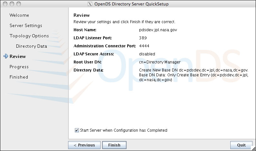The image size is (256, 151).
Task: Click the LDAP Secure Access: label
Action: 94,54
